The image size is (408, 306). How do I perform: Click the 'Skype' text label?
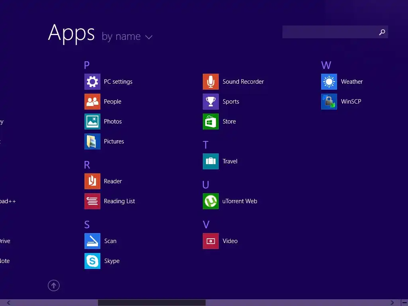(x=112, y=261)
